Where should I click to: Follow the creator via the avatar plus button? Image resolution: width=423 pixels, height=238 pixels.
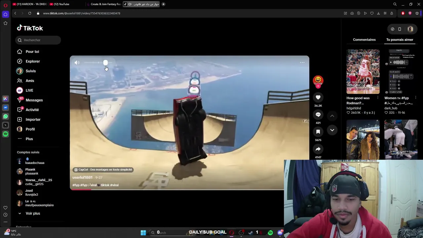pyautogui.click(x=318, y=86)
